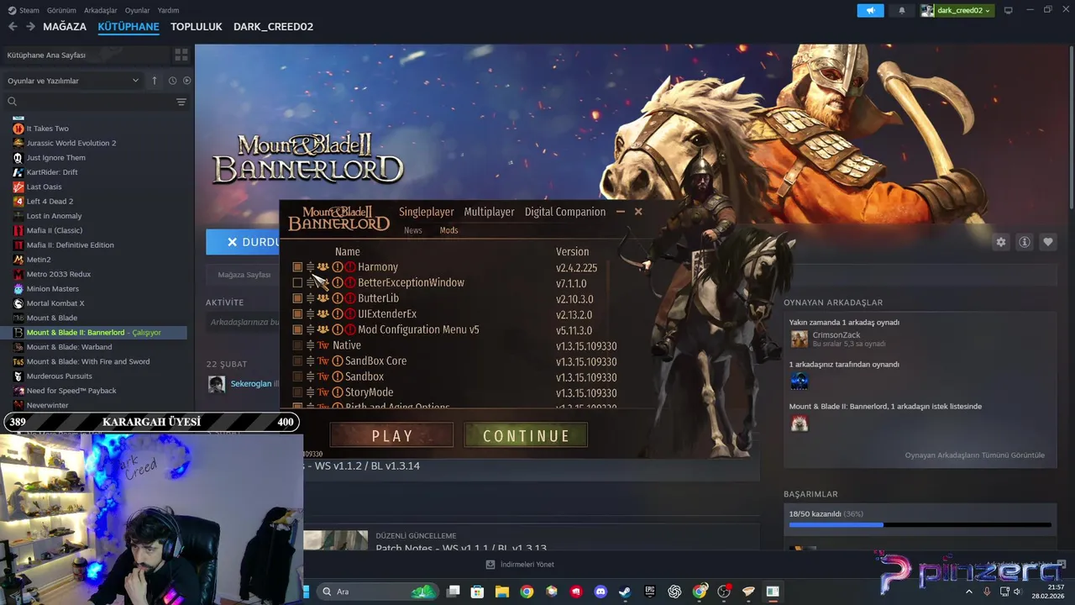
Task: Click the red error icon beside Harmony
Action: pos(350,267)
